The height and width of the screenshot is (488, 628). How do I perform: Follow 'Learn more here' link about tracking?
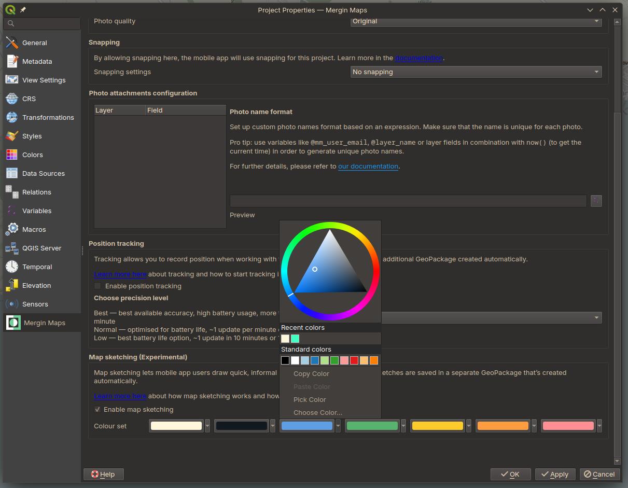click(120, 274)
